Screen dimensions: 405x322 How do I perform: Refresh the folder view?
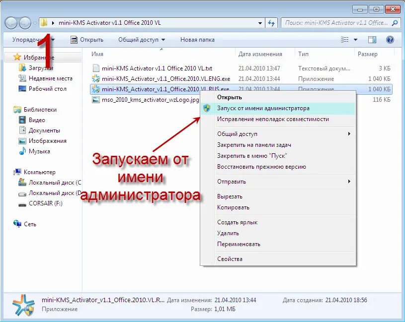click(271, 23)
